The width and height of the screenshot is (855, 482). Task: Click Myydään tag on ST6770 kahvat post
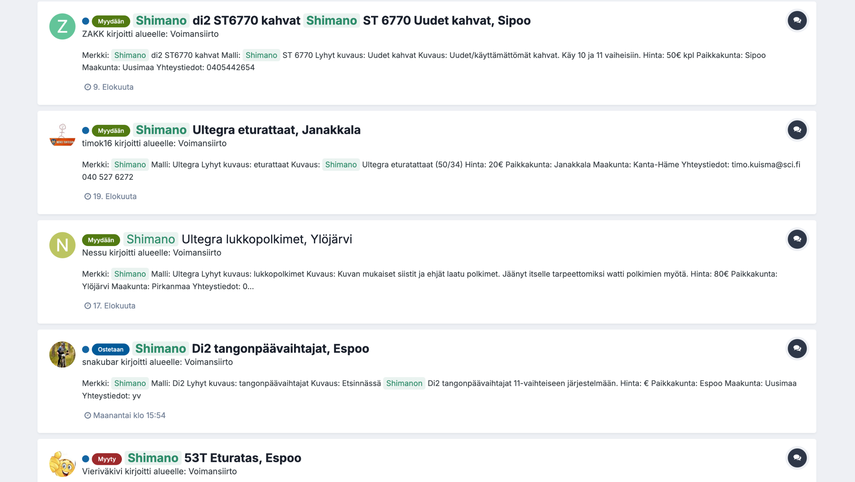[x=111, y=21]
